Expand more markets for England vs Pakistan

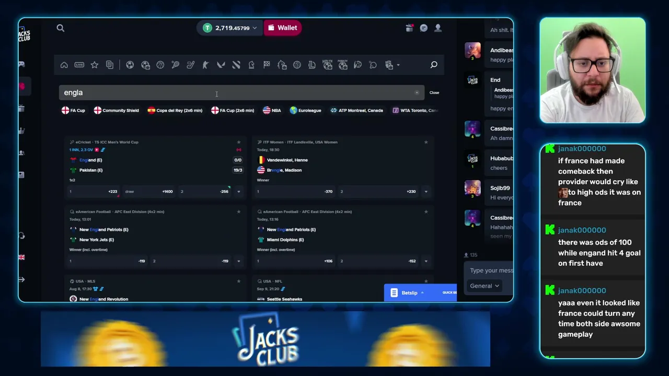point(239,192)
